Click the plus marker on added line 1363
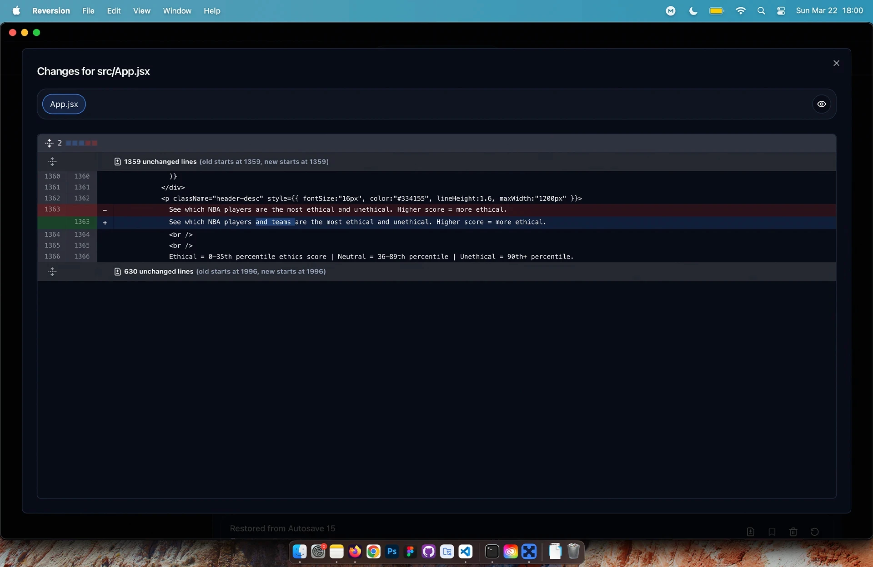 (105, 223)
